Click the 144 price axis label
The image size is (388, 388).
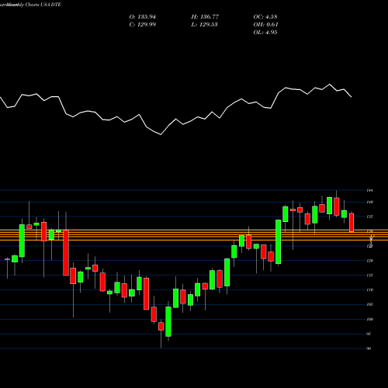click(370, 190)
